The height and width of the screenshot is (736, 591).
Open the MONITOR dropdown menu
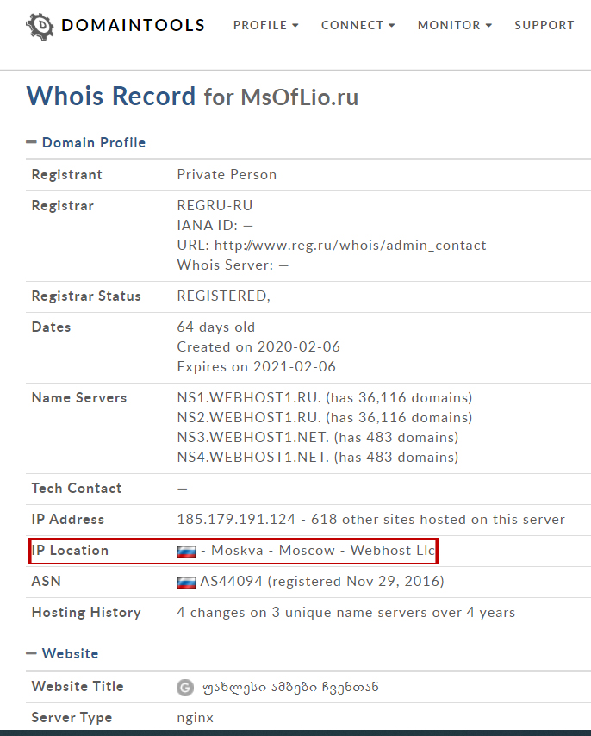(x=455, y=25)
